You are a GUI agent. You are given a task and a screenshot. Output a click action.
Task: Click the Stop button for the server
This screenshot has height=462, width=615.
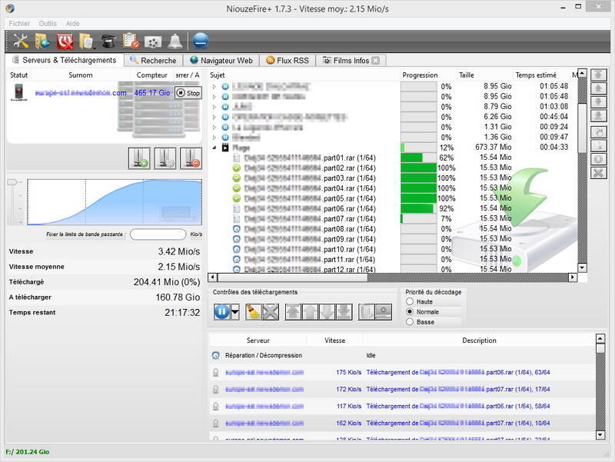(x=188, y=93)
